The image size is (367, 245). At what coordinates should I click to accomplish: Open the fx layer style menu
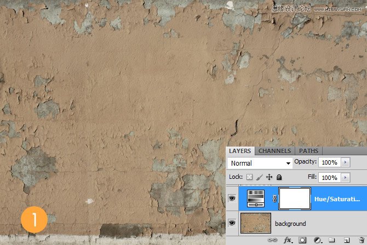(x=286, y=240)
